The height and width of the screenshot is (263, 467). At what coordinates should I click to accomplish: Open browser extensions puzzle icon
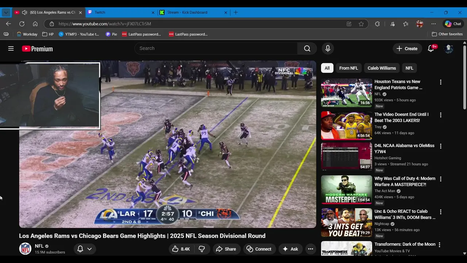(377, 24)
